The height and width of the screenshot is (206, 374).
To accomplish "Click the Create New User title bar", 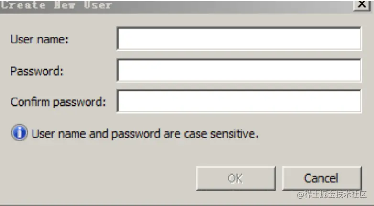I will [176, 6].
